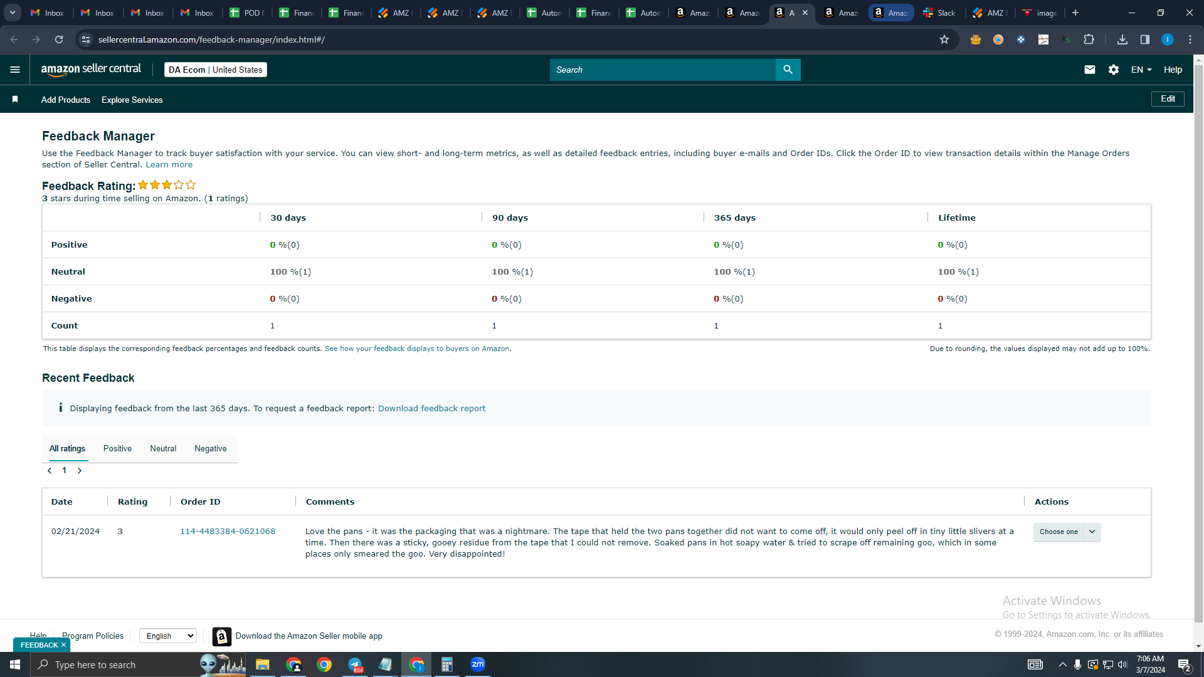The width and height of the screenshot is (1204, 677).
Task: Click the Edit button
Action: (1168, 99)
